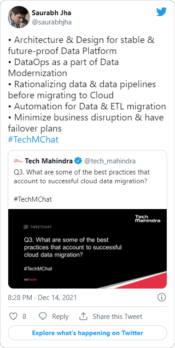Open the #TechMChat hashtag in quoted tweet
This screenshot has height=348, width=175.
coord(33,199)
